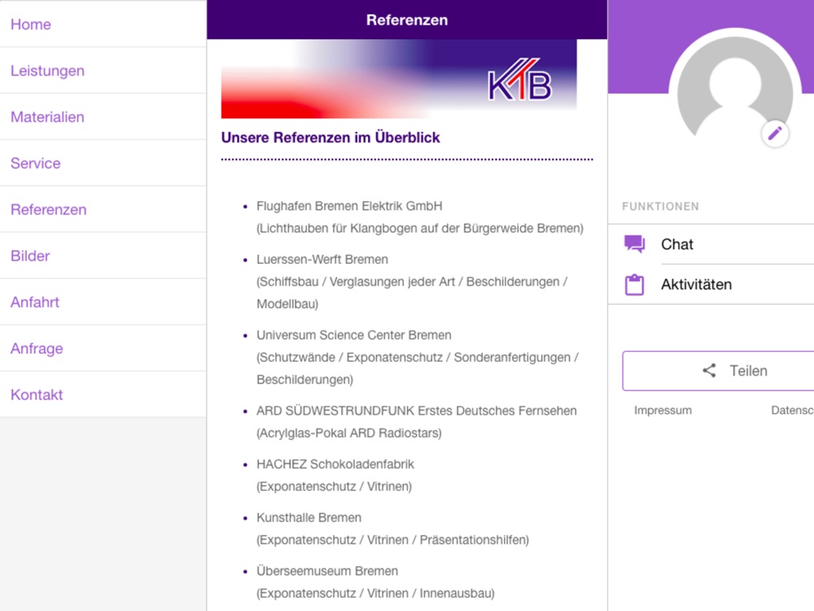Image resolution: width=814 pixels, height=611 pixels.
Task: Select ARD SÜDWESTRUNDFUNK entry
Action: (x=416, y=411)
